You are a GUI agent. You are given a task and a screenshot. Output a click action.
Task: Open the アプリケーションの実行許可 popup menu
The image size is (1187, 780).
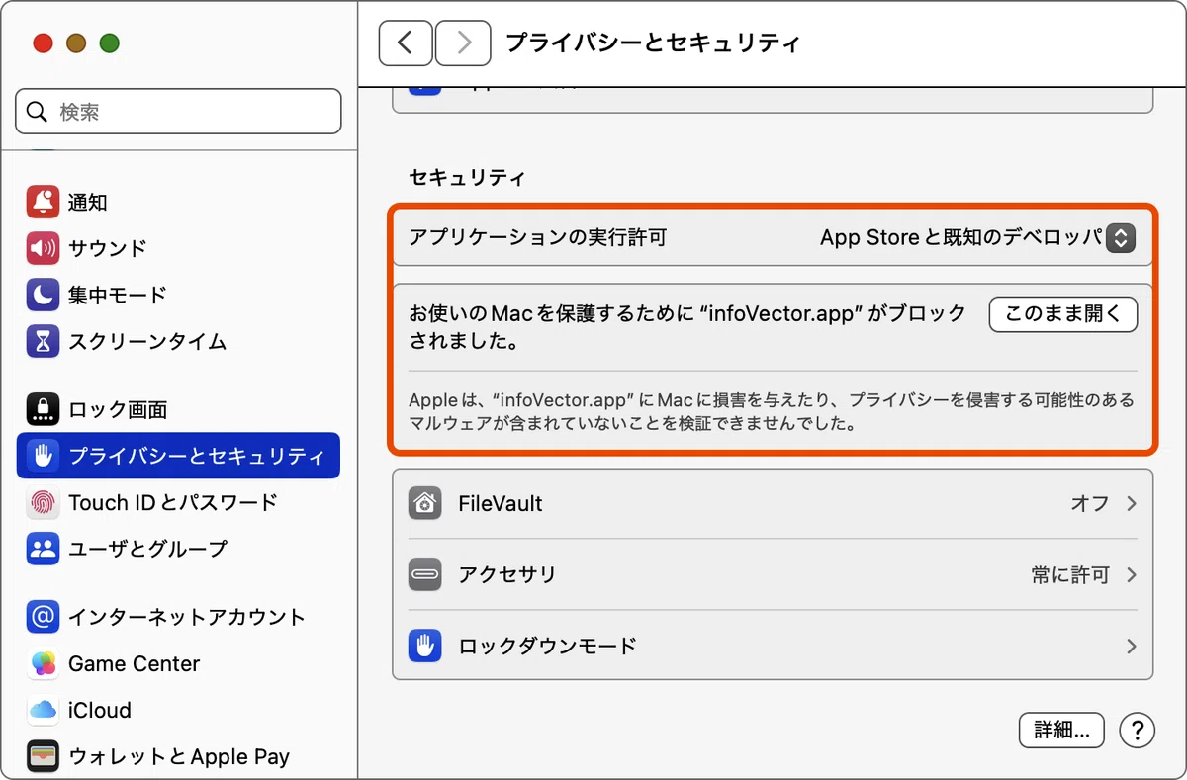[1120, 238]
